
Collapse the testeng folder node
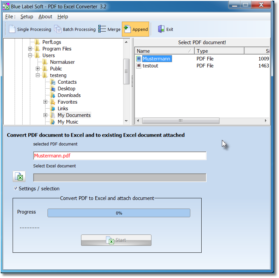(x=38, y=75)
